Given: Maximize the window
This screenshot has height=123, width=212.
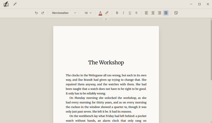Looking at the screenshot, I should (x=200, y=4).
